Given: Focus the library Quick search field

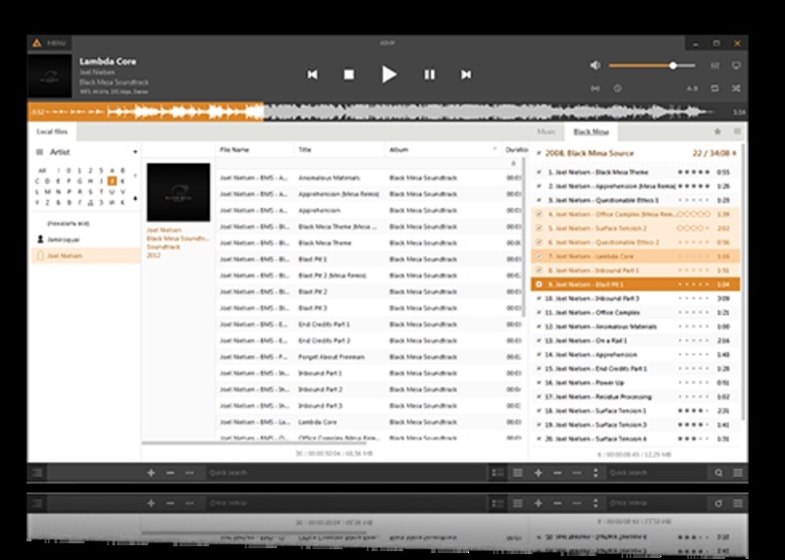Looking at the screenshot, I should (x=345, y=473).
